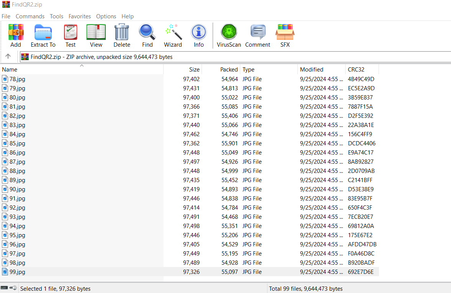Open the Options menu

106,16
